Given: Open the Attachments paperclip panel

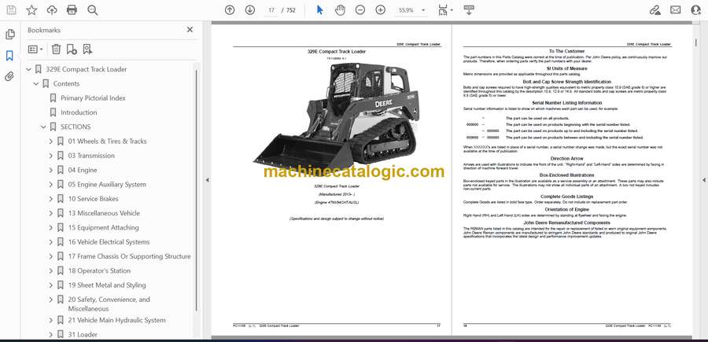Looking at the screenshot, I should 9,76.
